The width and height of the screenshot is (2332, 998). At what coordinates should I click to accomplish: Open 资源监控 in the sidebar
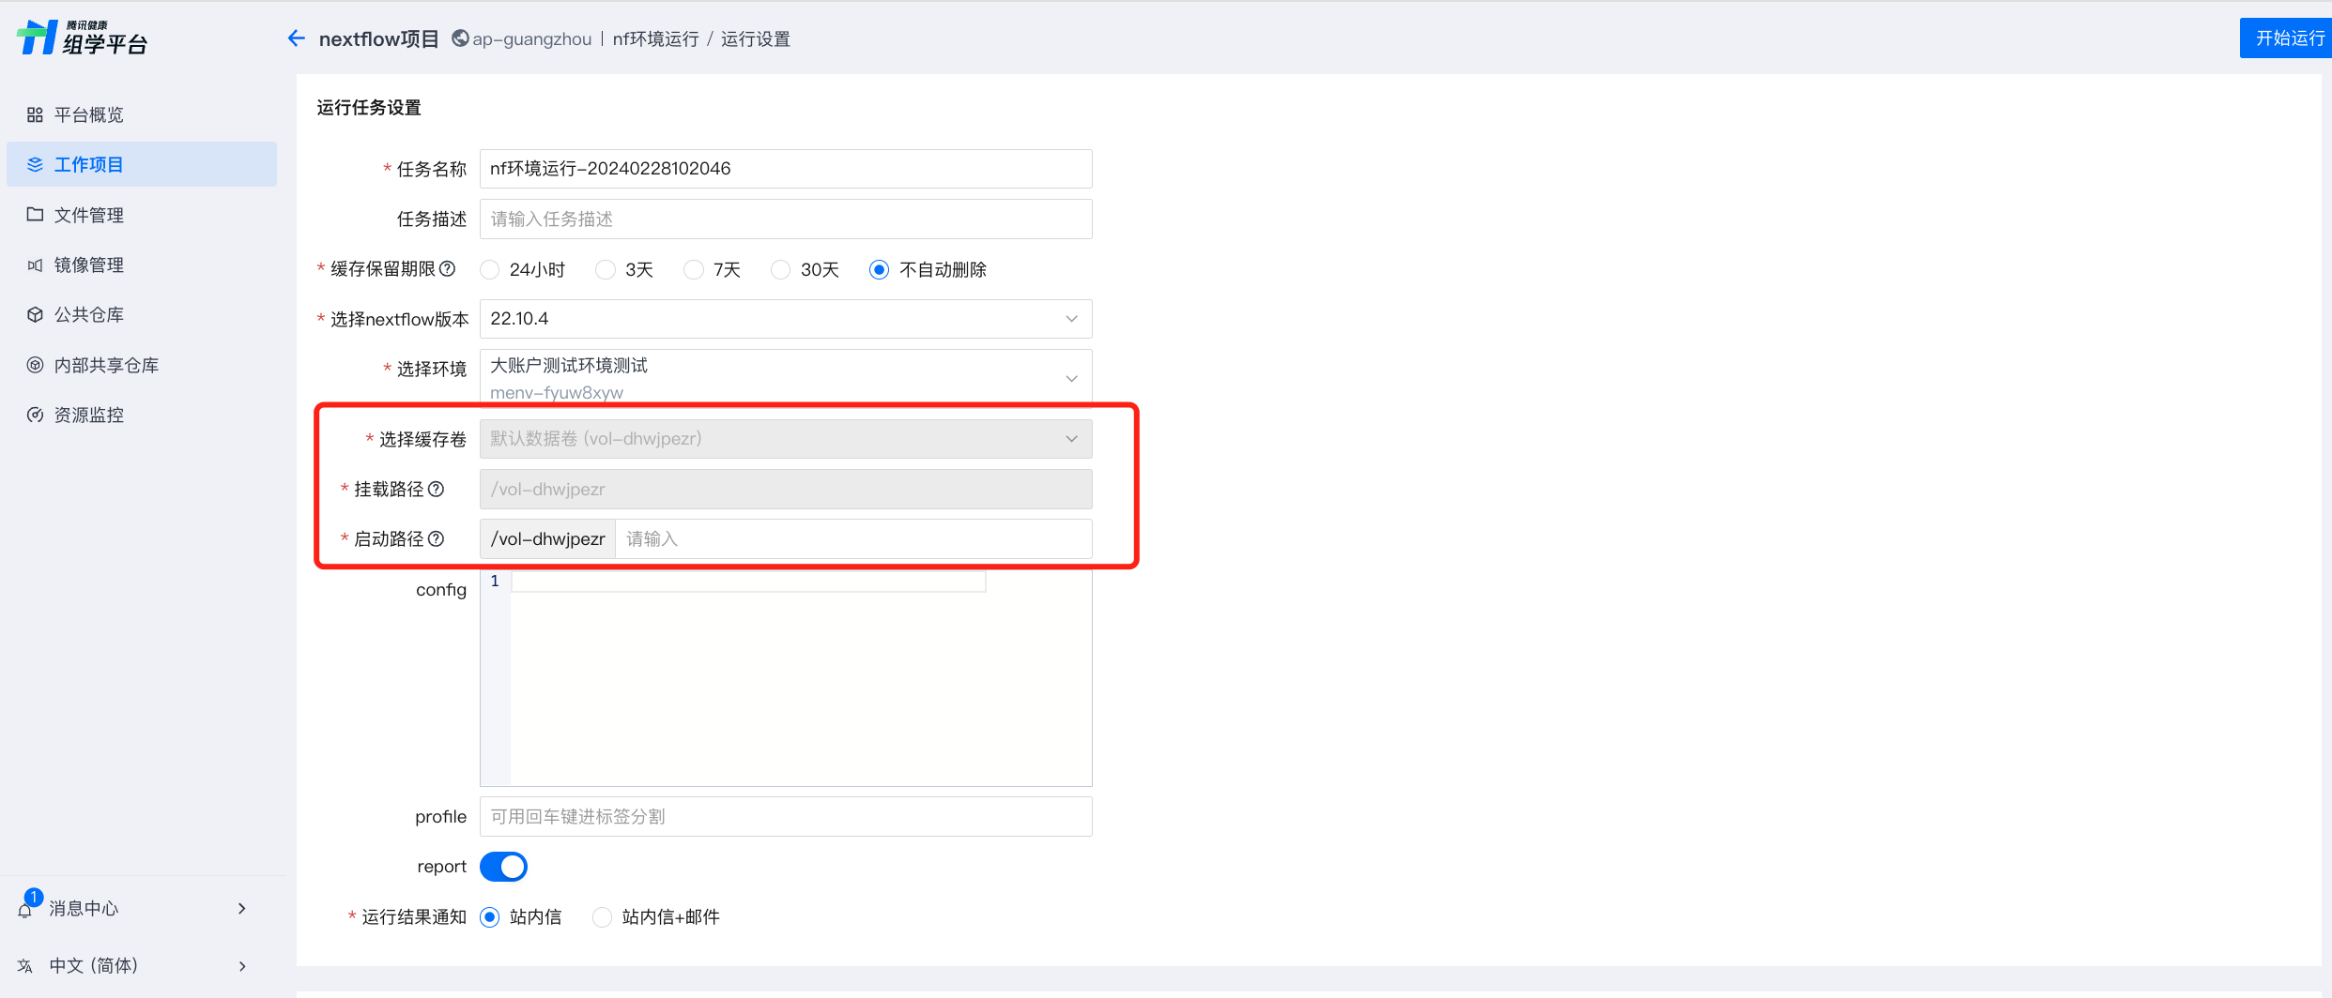click(142, 415)
